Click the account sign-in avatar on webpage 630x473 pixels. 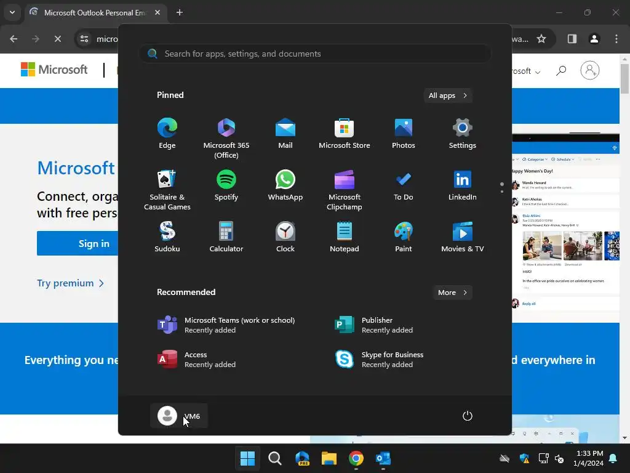(x=590, y=70)
